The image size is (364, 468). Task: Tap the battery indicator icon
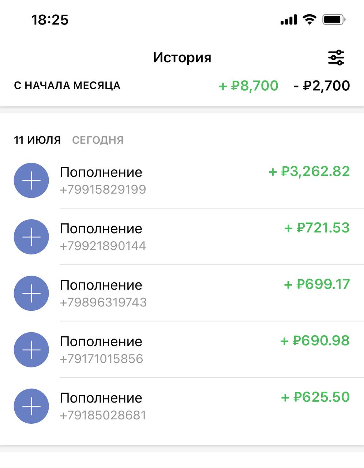point(334,19)
